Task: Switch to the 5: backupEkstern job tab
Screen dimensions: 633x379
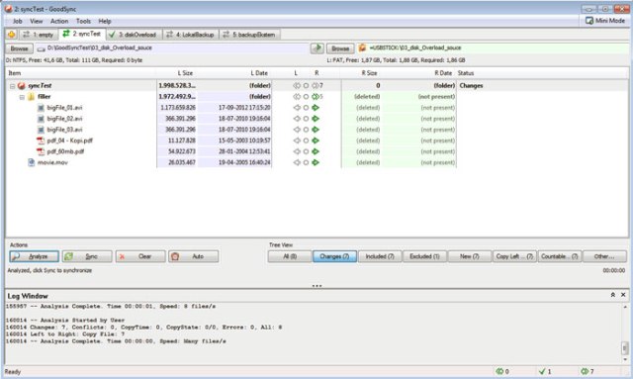Action: 249,35
